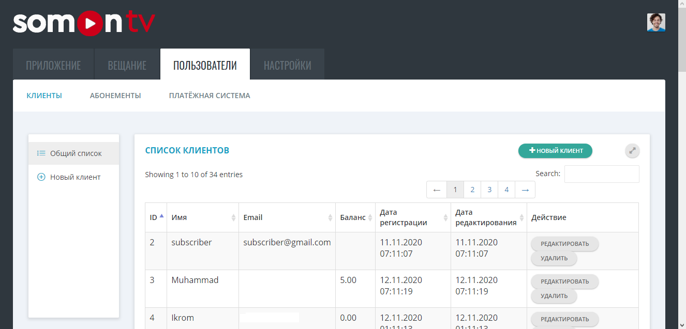Sort table by Имя column
686x329 pixels.
click(x=202, y=217)
